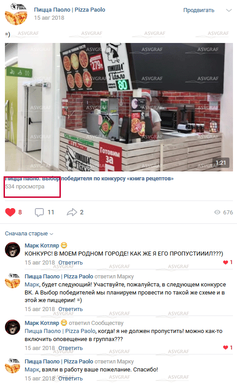Open the post date 15 авг 2018
The image size is (237, 384).
point(49,18)
